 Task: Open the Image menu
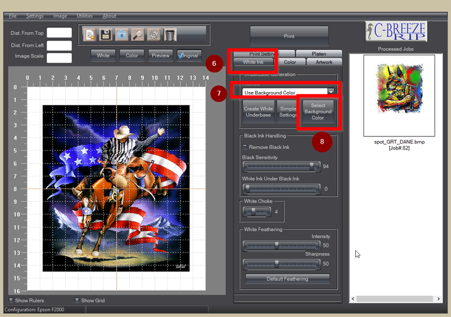click(x=60, y=16)
